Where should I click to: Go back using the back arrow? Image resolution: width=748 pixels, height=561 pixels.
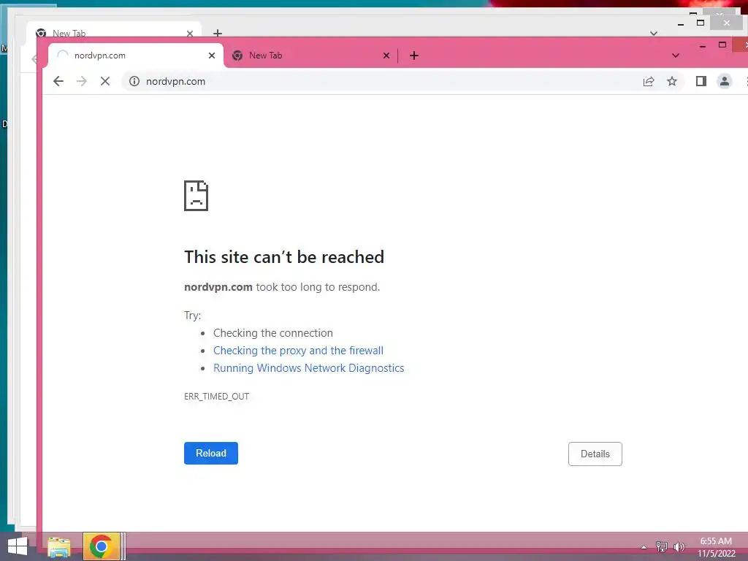click(58, 81)
